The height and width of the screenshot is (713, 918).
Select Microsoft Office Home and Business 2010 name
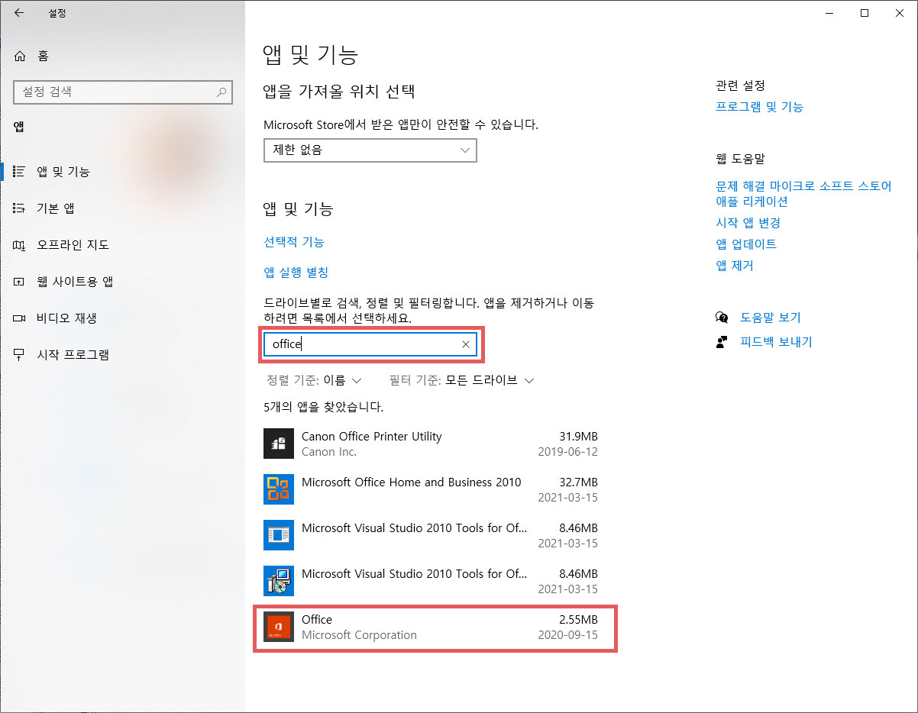[x=412, y=482]
